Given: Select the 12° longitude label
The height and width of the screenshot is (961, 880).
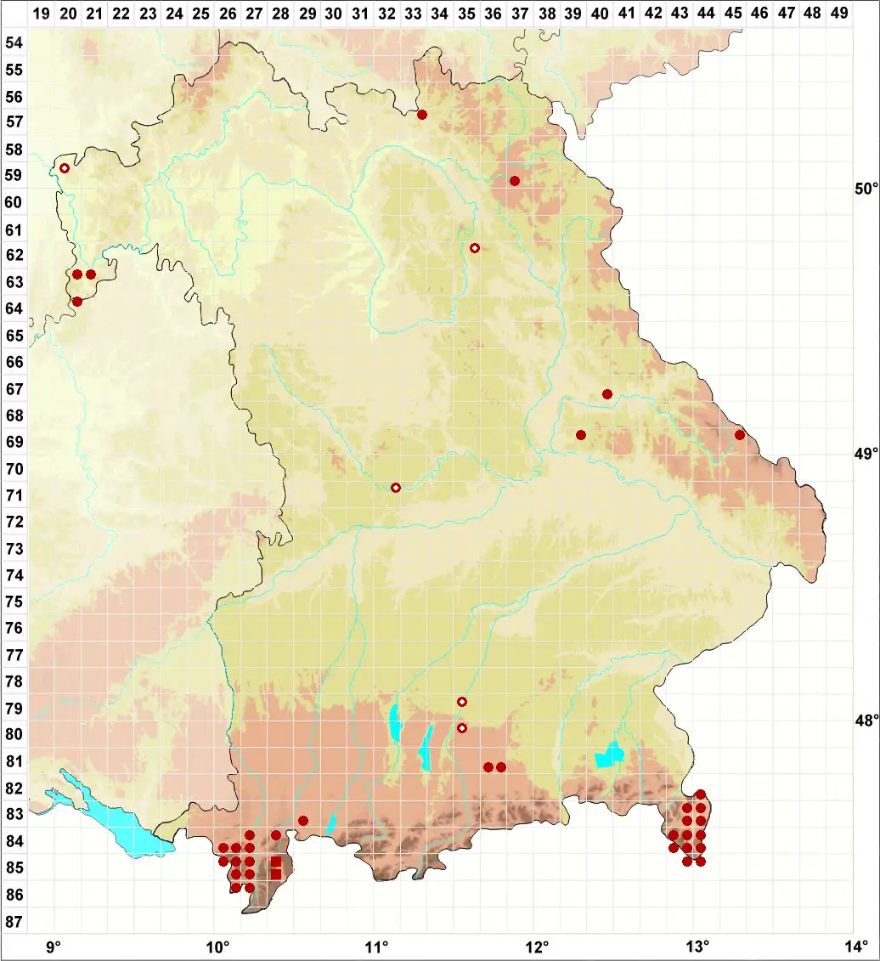Looking at the screenshot, I should pos(537,947).
